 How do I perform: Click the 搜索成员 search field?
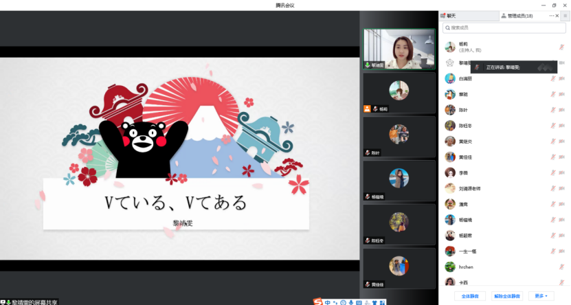[x=504, y=28]
